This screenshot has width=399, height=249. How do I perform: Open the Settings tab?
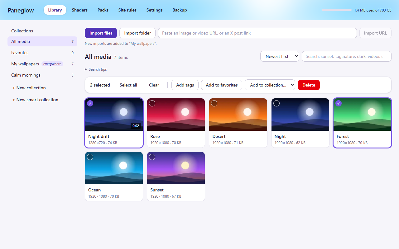click(x=155, y=10)
